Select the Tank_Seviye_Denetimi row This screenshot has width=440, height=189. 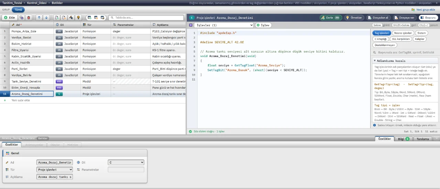point(93,81)
